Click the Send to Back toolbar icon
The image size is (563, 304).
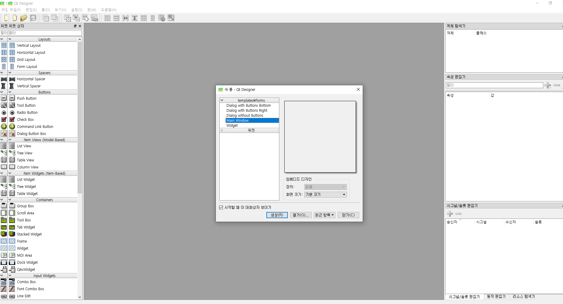click(46, 18)
